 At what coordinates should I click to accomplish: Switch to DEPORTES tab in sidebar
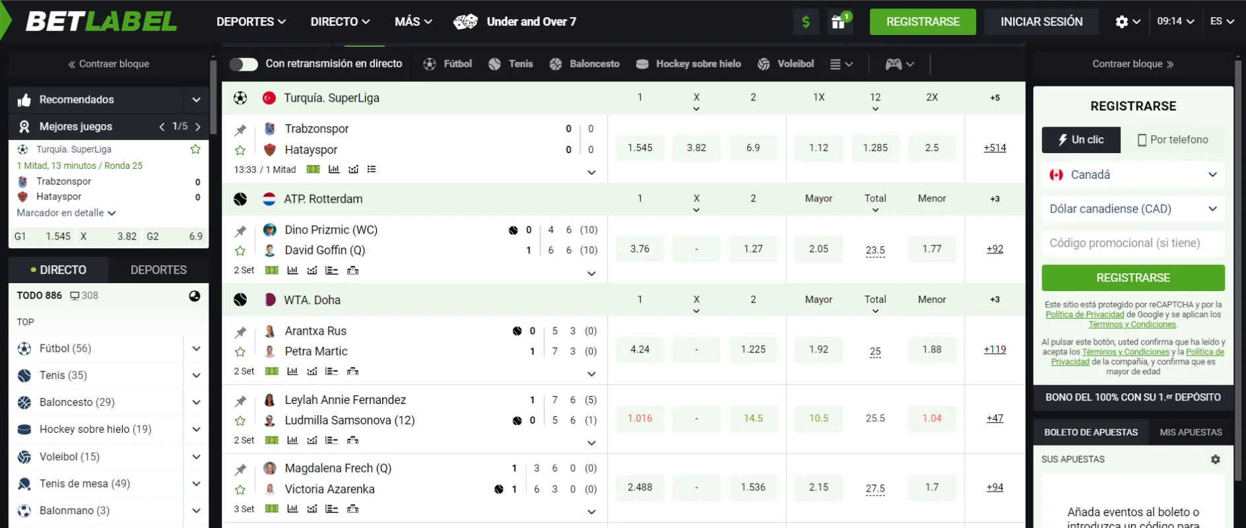point(158,270)
